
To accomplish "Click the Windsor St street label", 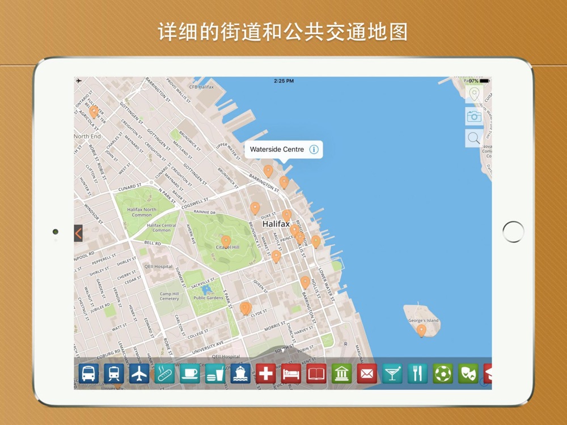I will click(94, 214).
